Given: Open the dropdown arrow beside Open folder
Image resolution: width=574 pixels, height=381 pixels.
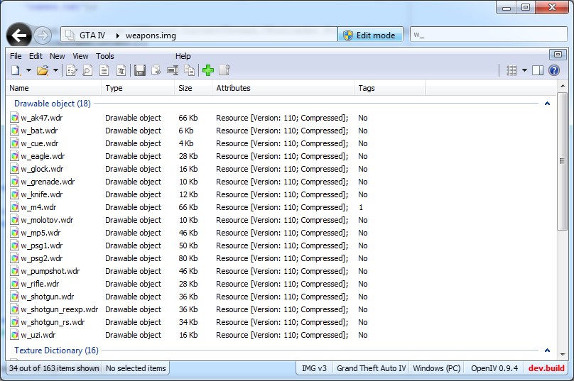Looking at the screenshot, I should [55, 70].
